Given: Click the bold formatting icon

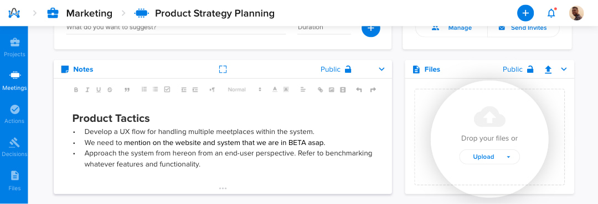Looking at the screenshot, I should 76,90.
